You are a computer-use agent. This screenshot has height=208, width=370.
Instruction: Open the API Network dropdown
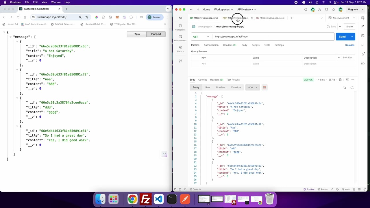(247, 10)
